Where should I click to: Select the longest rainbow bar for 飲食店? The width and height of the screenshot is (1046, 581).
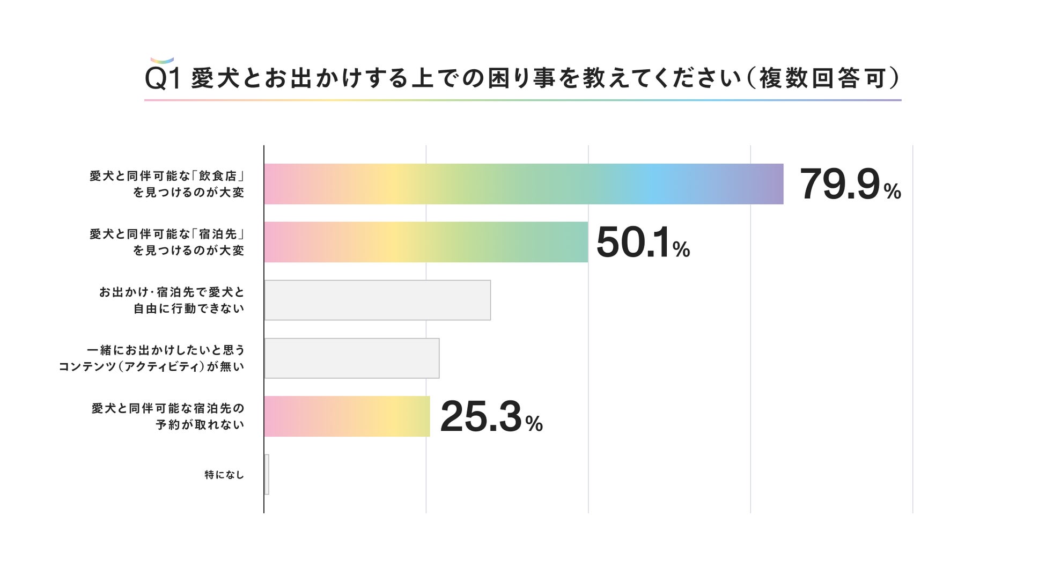click(523, 184)
